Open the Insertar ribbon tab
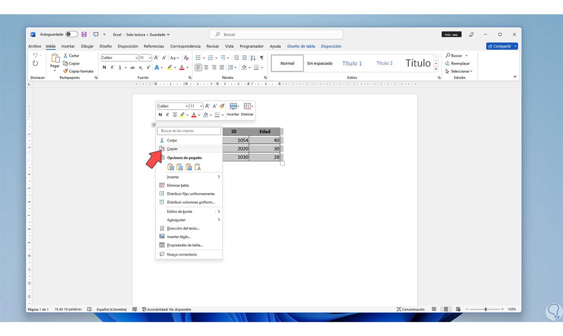Viewport: 563px width, 336px height. coord(68,46)
